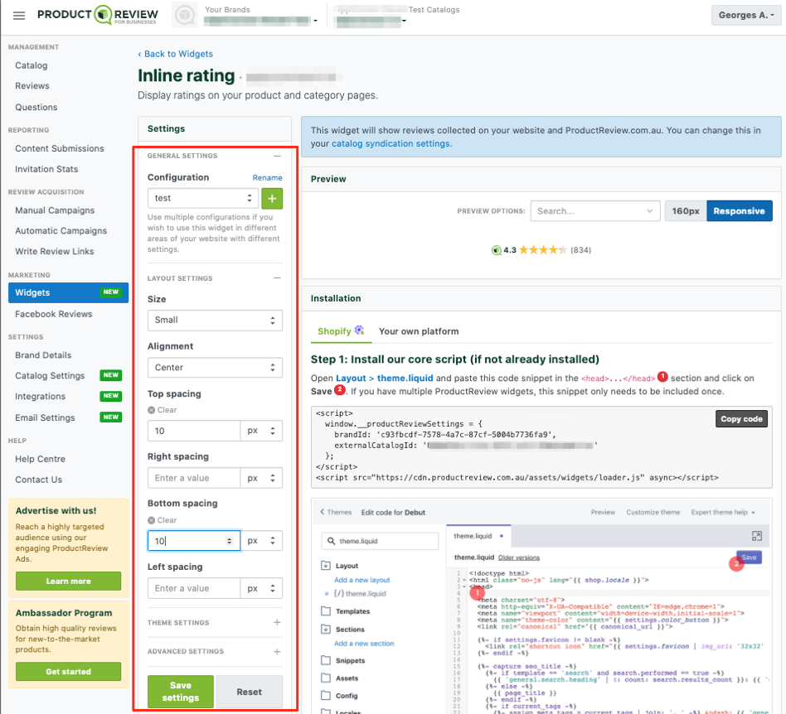Click the Bottom spacing number stepper
The width and height of the screenshot is (786, 714).
pyautogui.click(x=229, y=541)
